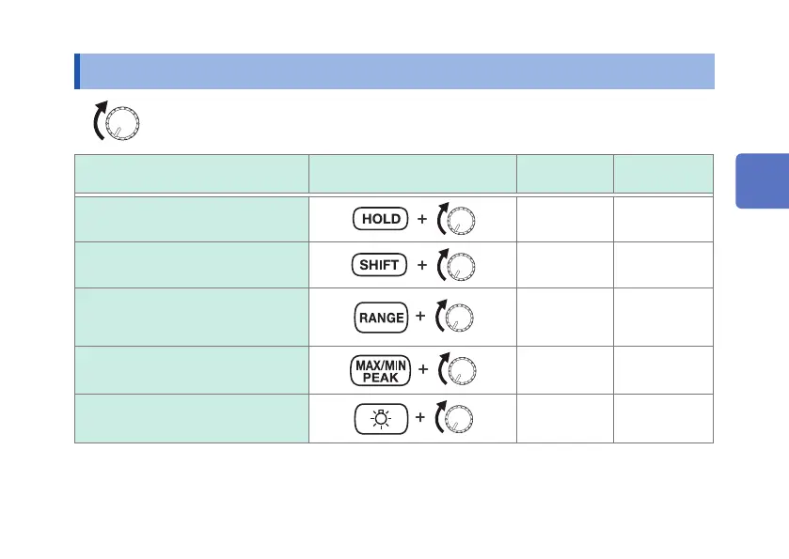
Task: Click the plus sign after MAX/MIN PEAK key
Action: coord(423,370)
